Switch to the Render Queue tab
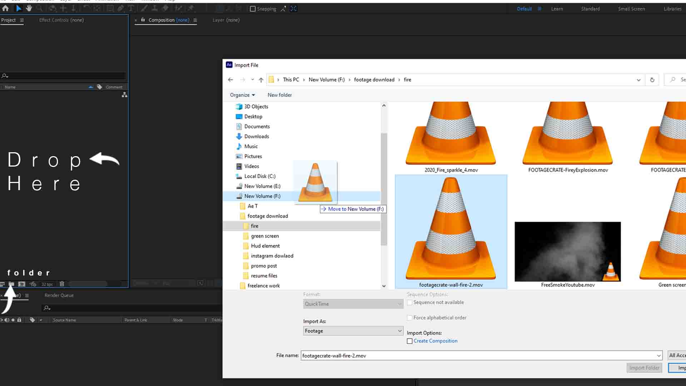The width and height of the screenshot is (686, 386). [59, 295]
